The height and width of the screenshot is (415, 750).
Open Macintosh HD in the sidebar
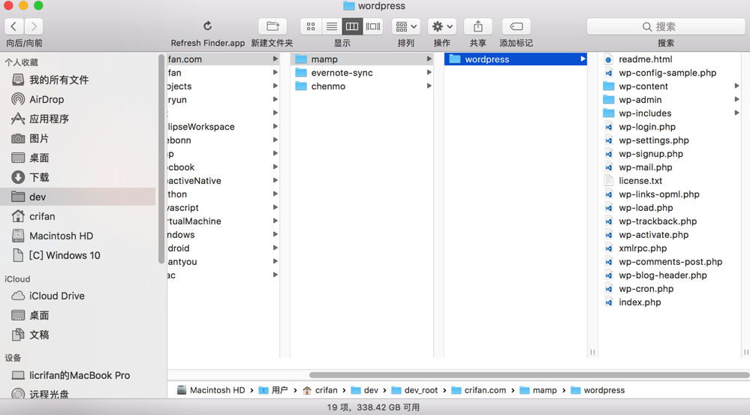click(62, 236)
